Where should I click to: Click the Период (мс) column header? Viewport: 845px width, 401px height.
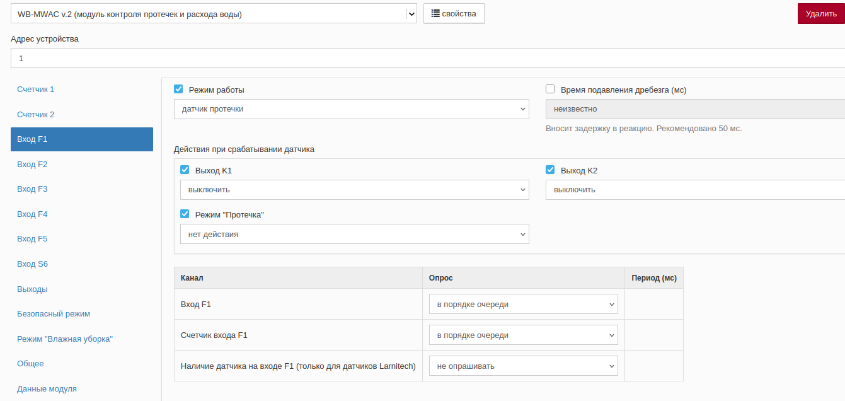[x=654, y=278]
